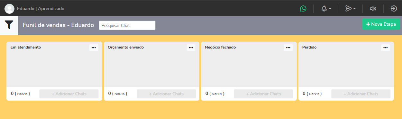Open three-dots menu on Perdido column

pyautogui.click(x=386, y=47)
